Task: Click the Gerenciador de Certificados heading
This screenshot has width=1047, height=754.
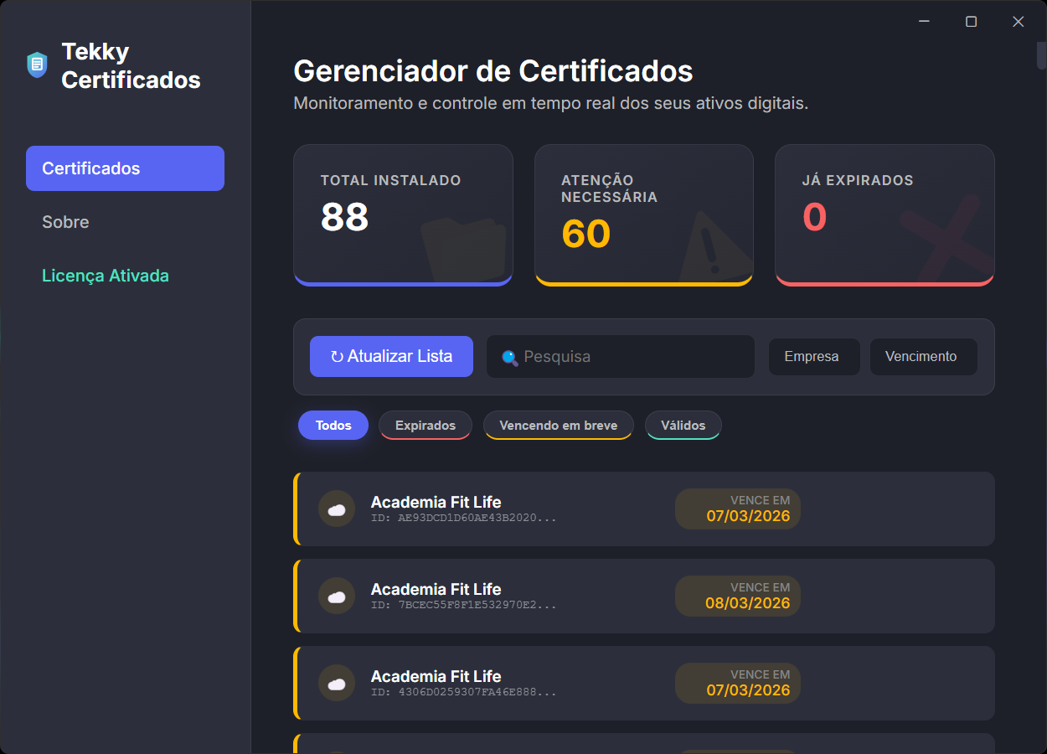Action: click(x=493, y=71)
